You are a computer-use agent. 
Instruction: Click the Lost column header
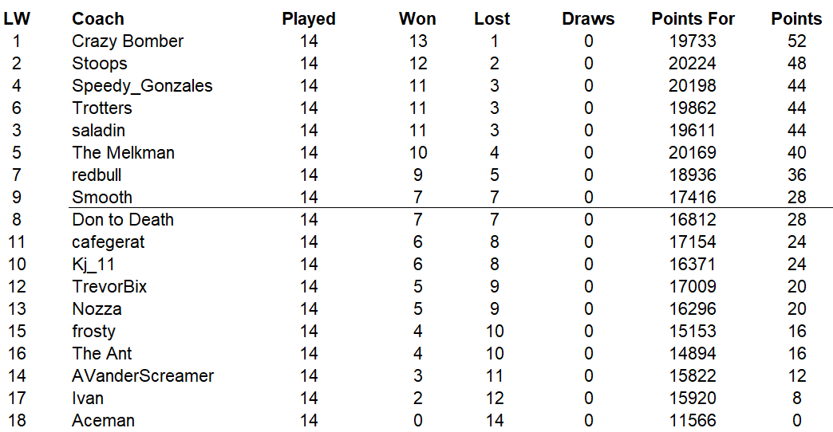[x=492, y=19]
